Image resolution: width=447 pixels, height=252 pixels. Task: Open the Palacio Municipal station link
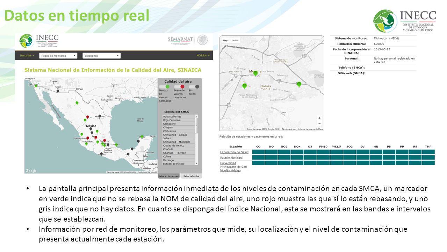(x=232, y=157)
